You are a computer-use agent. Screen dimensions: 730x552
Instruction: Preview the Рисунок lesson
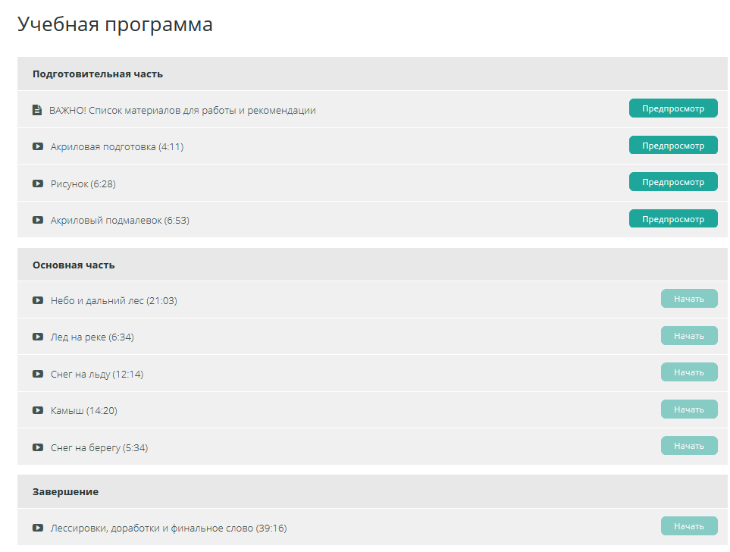point(672,182)
